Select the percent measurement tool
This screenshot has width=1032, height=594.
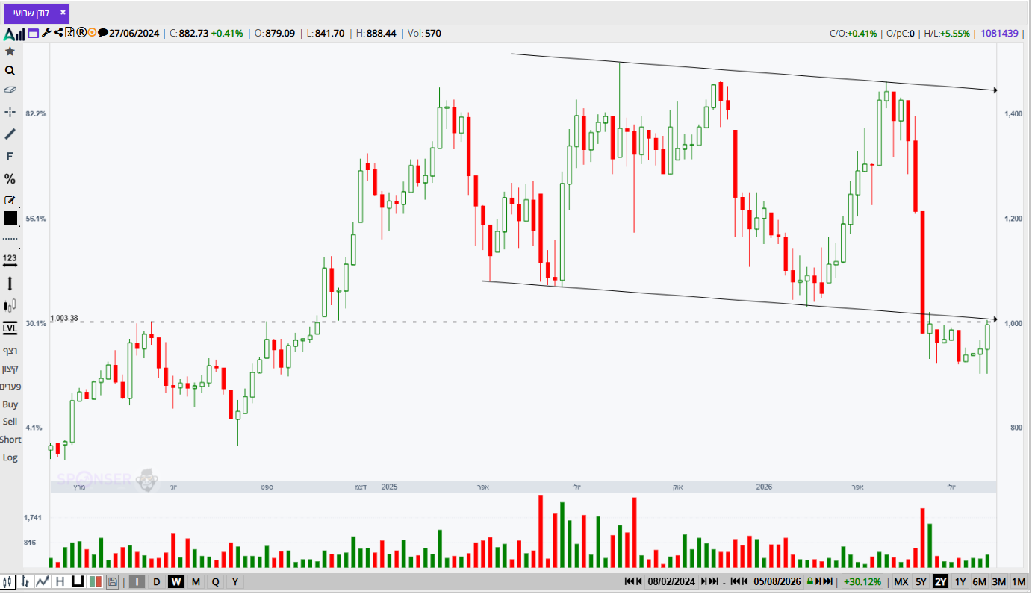(x=10, y=179)
